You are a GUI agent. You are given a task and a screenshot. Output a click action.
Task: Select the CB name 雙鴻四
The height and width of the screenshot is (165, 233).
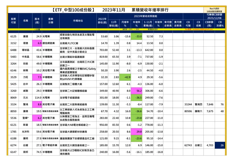pos(198,104)
